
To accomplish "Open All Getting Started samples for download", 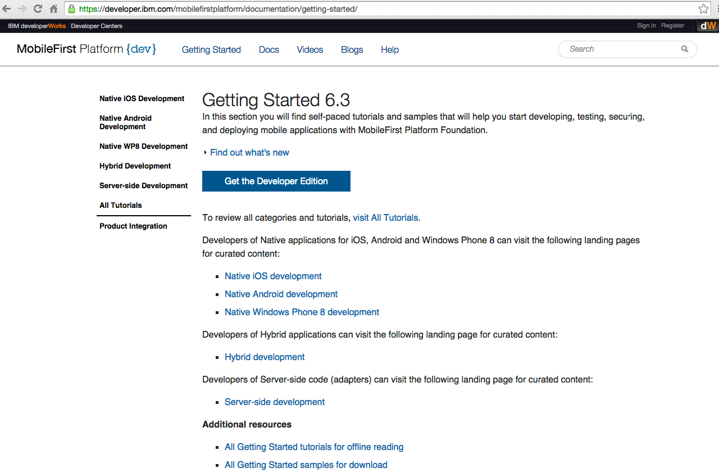I will coord(306,465).
